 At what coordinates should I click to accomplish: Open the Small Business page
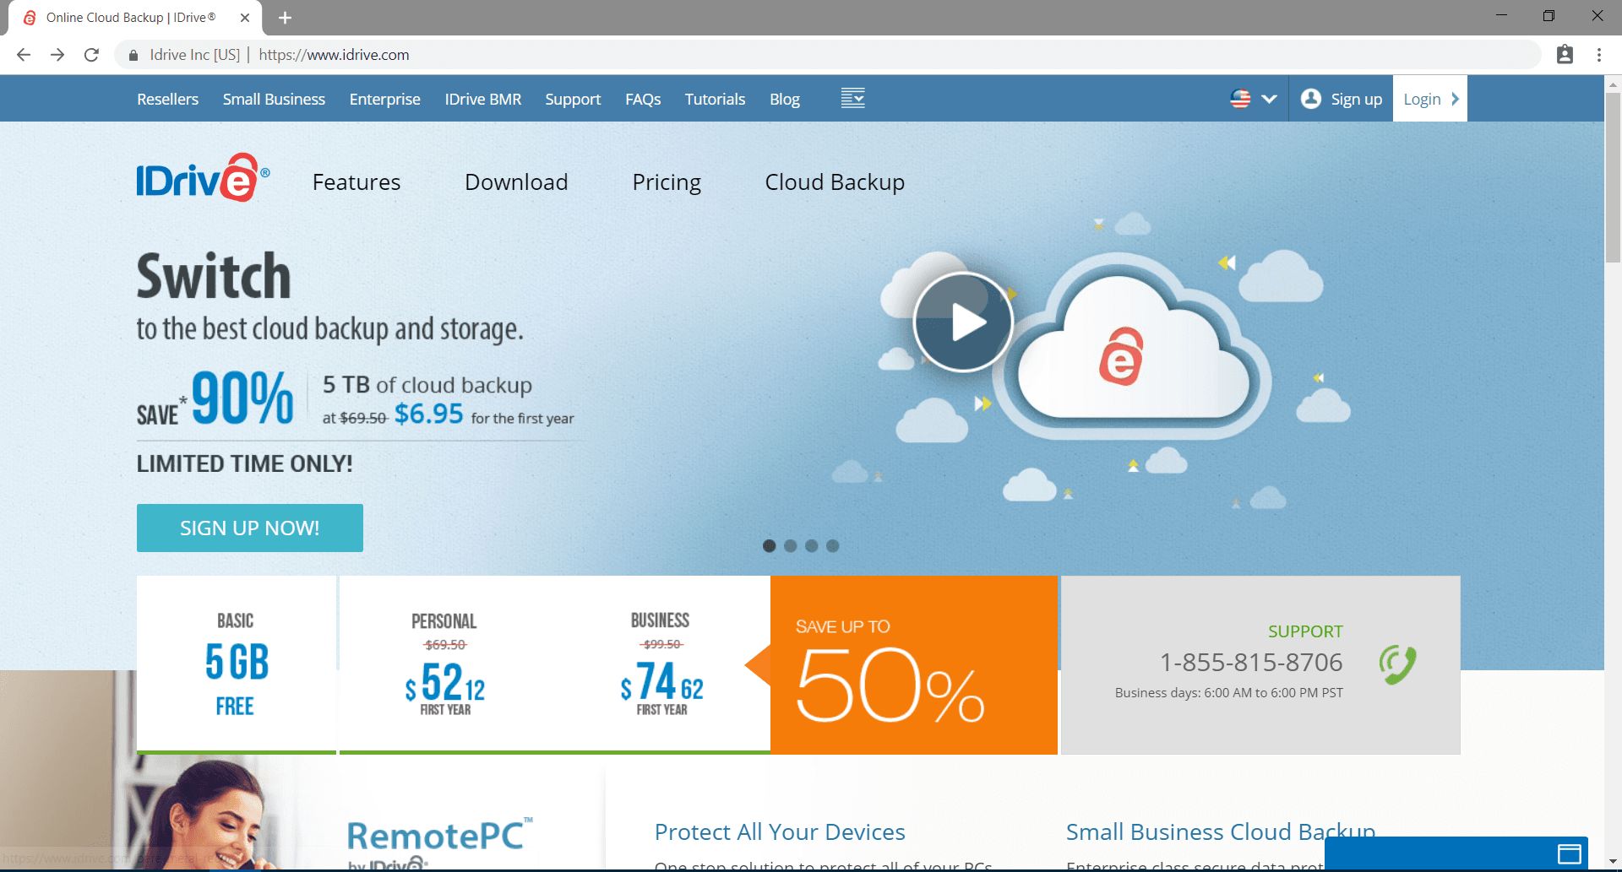(x=274, y=99)
